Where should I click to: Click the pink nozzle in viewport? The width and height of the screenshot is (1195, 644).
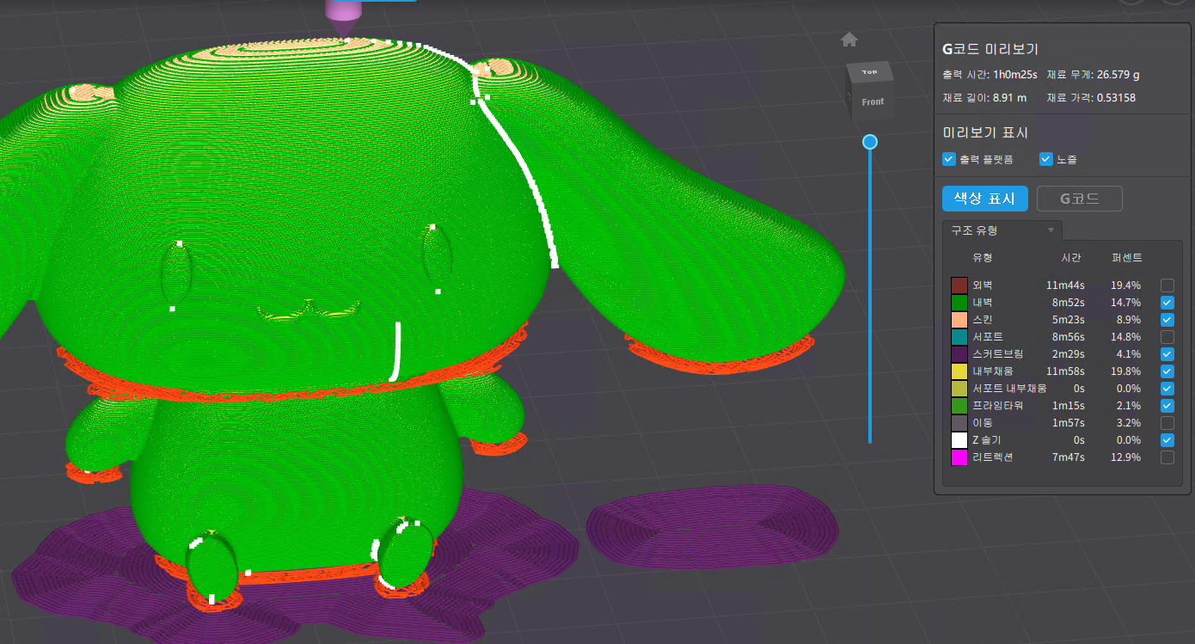(x=344, y=17)
